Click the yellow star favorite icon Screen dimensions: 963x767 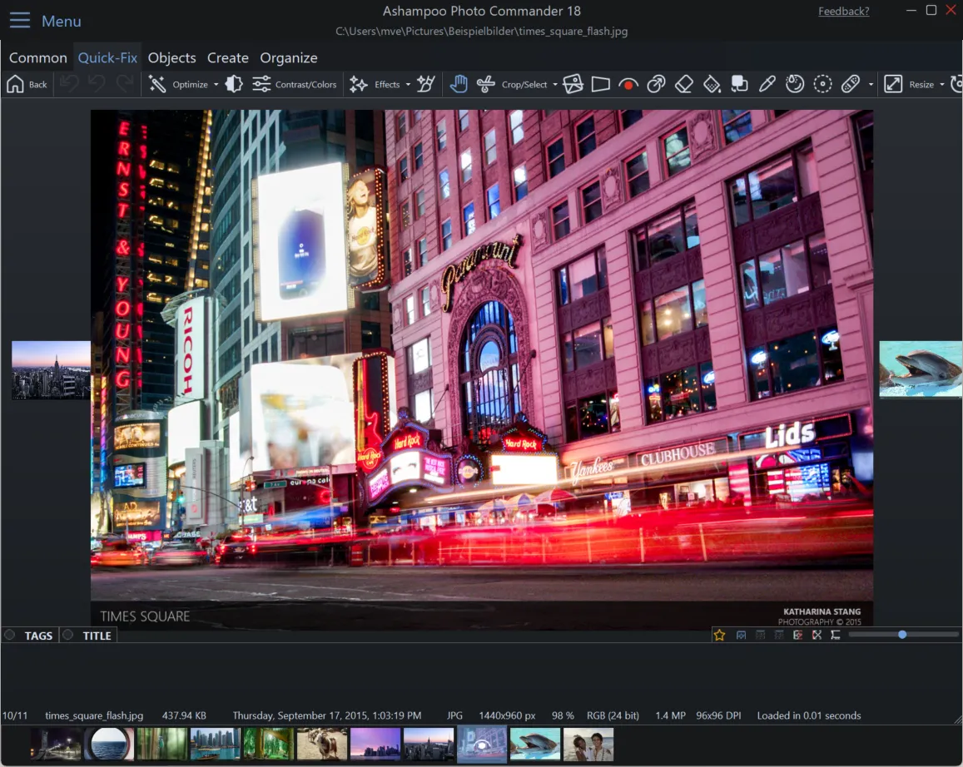coord(719,635)
